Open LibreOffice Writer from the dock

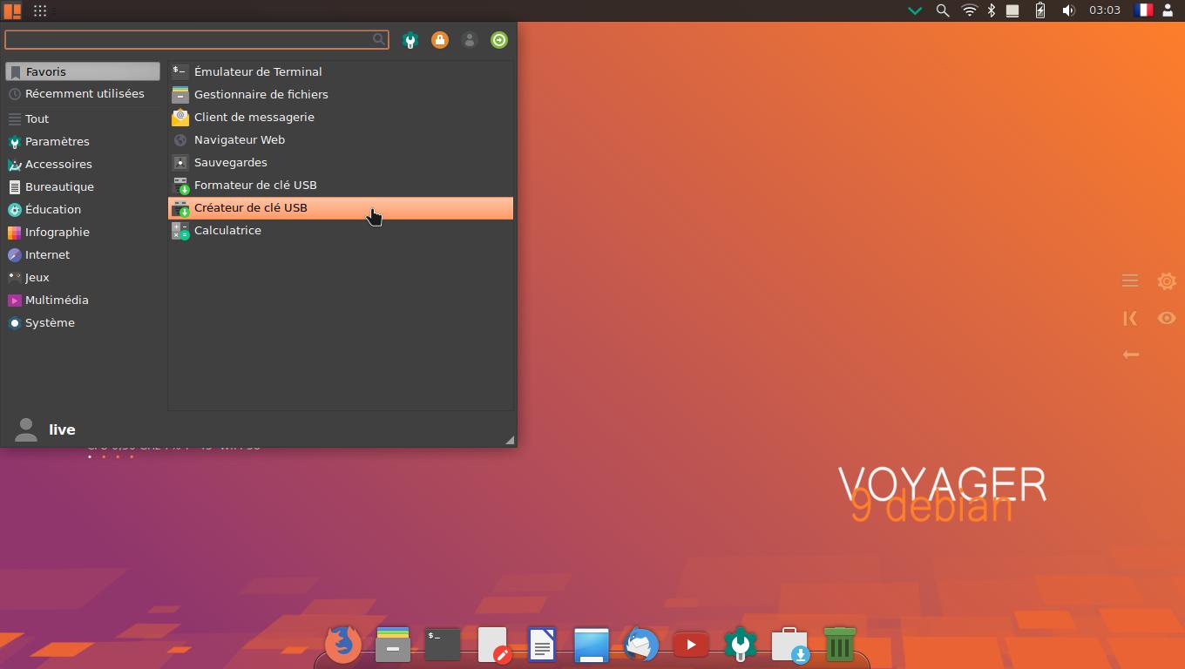pyautogui.click(x=542, y=645)
